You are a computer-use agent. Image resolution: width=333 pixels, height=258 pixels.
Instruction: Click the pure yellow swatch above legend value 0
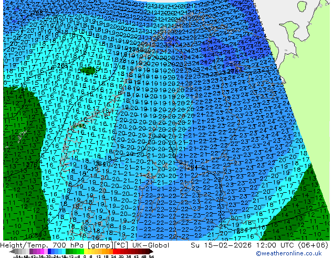(x=86, y=252)
